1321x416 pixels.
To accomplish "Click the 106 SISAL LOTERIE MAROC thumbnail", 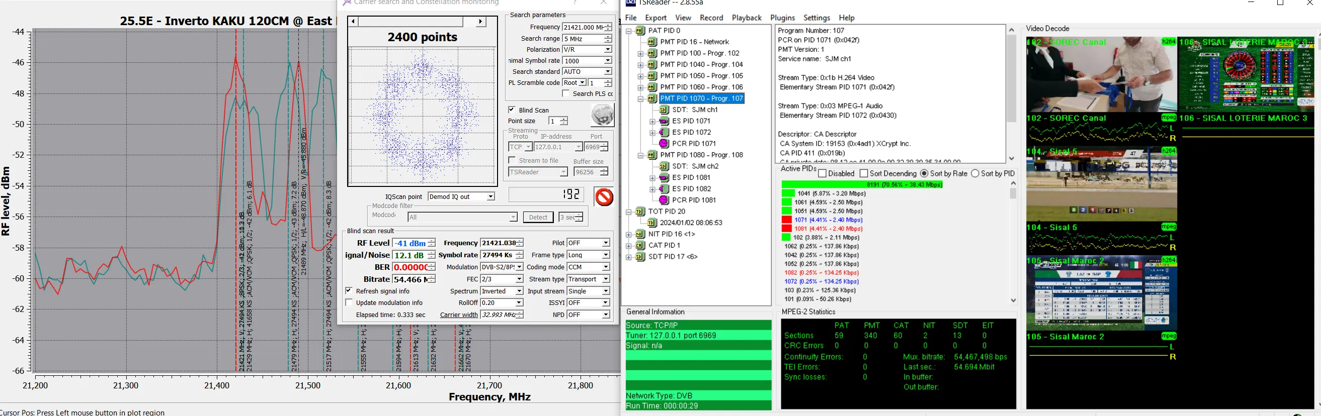I will pos(1246,74).
